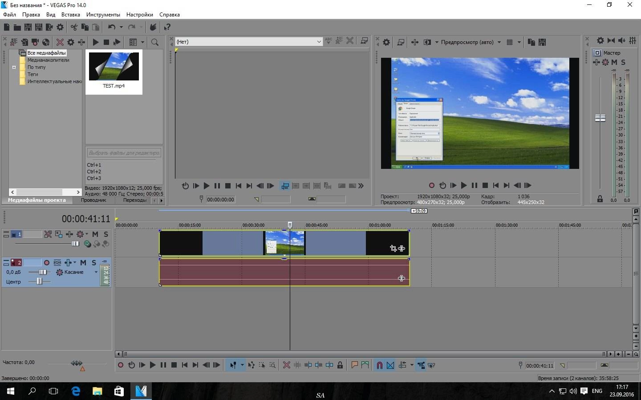Click red X remove media icon in Project Media
This screenshot has height=400, width=641.
pyautogui.click(x=60, y=42)
